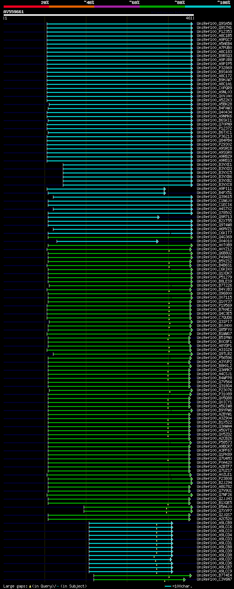The width and height of the screenshot is (234, 589).
Task: Select the UniRef100_Q31PI7 label
Action: [x=214, y=321]
